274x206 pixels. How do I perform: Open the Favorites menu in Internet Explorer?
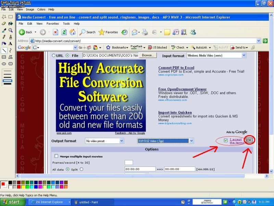point(53,24)
